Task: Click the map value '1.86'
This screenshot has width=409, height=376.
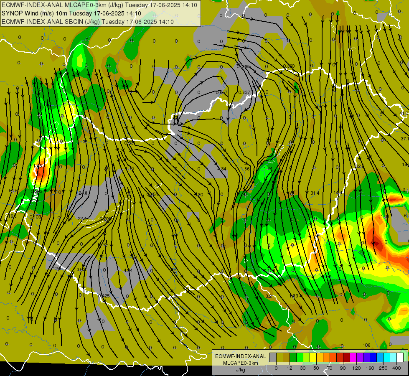Action: coord(246,169)
